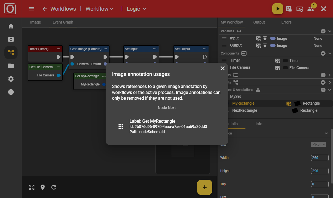This screenshot has height=198, width=333.
Task: Click the users icon with notification badge
Action: (311, 9)
